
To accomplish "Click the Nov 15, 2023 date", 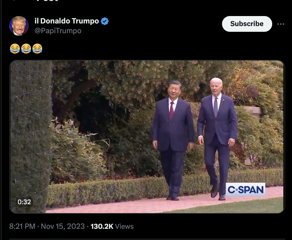I will [x=63, y=226].
